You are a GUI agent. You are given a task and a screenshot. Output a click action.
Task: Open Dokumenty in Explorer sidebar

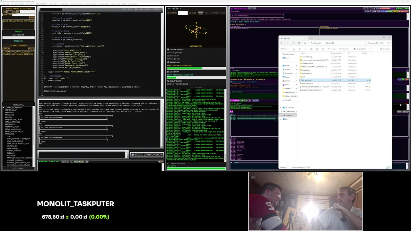tap(288, 73)
